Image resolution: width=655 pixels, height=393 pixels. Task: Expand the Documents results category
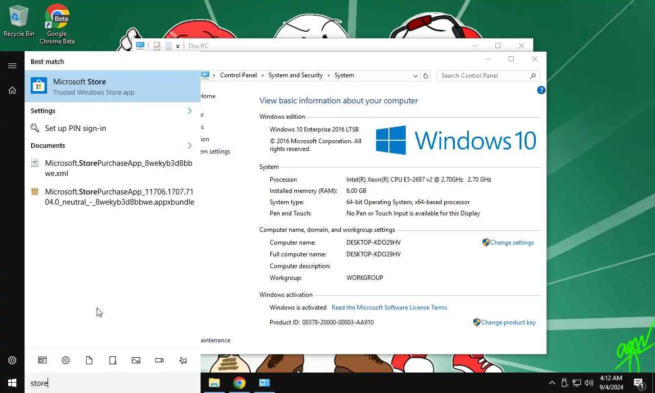coord(189,145)
